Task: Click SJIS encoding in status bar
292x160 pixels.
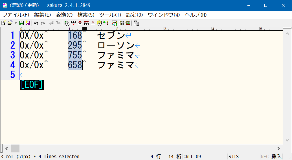Action: [x=234, y=156]
